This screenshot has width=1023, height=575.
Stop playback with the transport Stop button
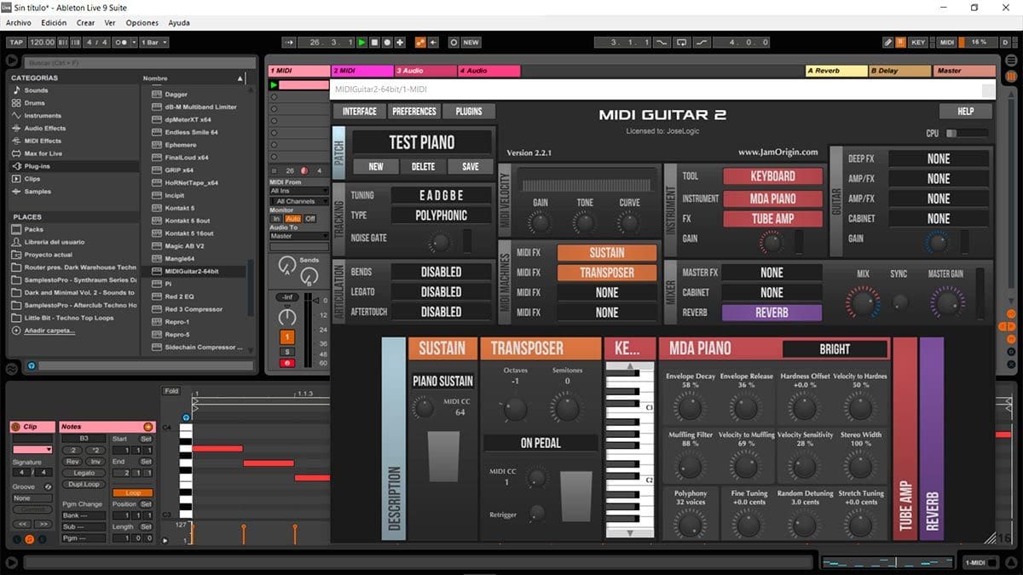[x=374, y=42]
